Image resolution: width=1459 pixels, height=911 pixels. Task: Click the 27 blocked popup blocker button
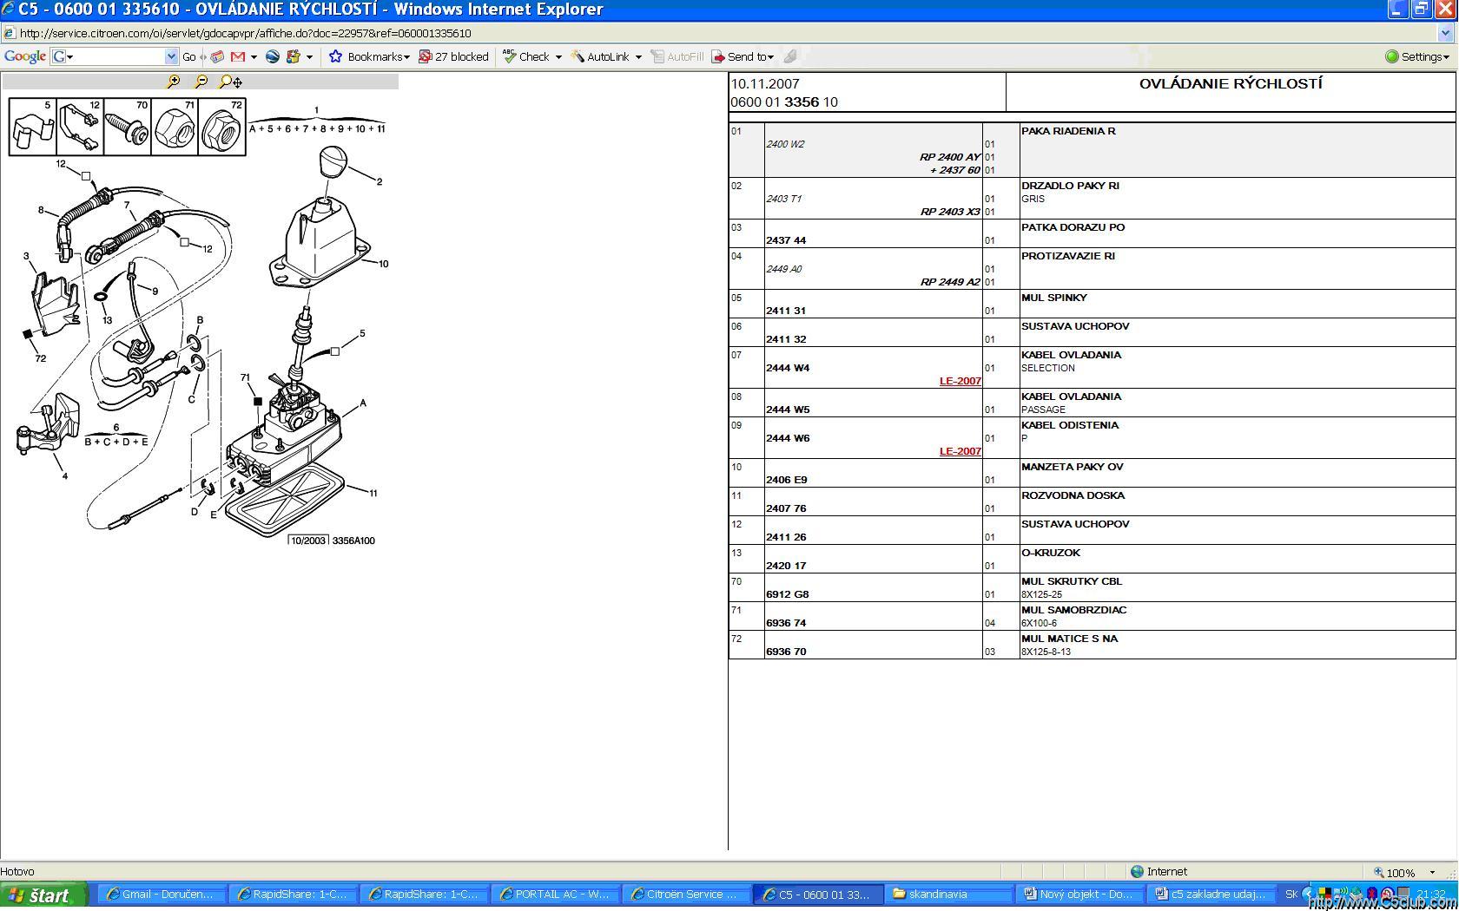(453, 56)
